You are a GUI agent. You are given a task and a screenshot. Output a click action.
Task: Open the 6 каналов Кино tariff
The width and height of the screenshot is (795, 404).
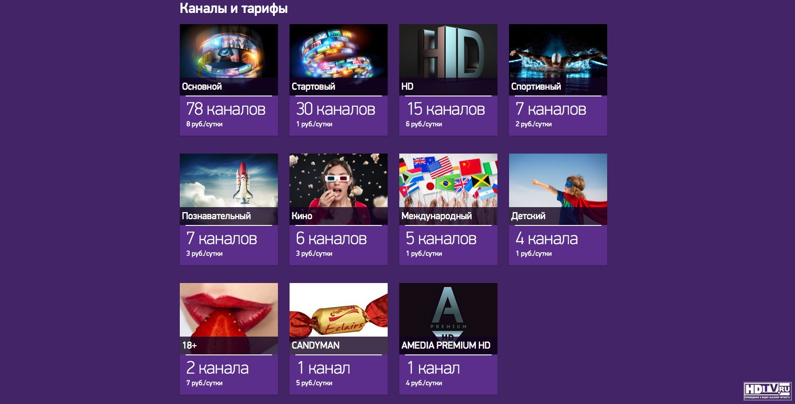click(x=331, y=238)
